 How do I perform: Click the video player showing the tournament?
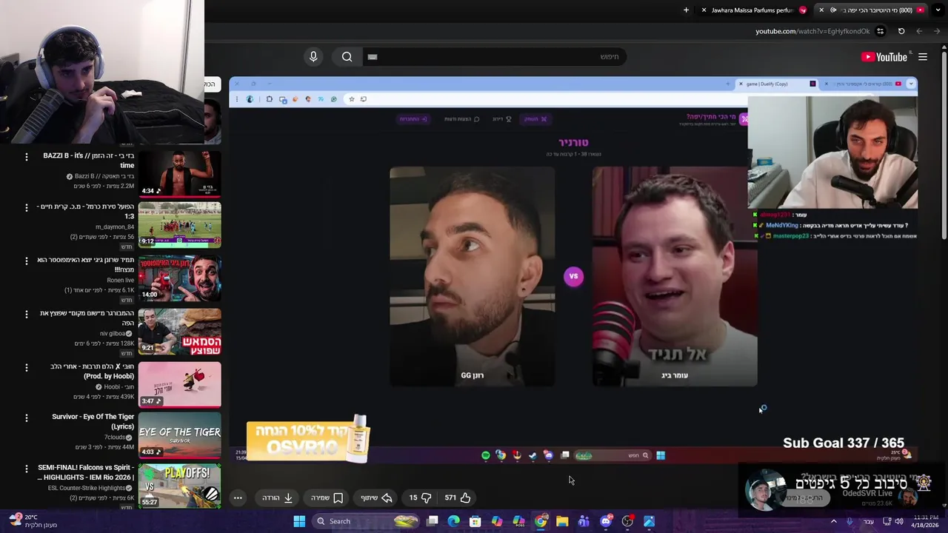coord(573,270)
